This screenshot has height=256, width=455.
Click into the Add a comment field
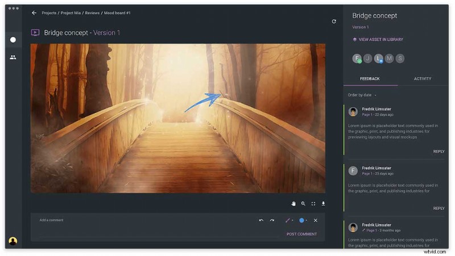pos(142,220)
